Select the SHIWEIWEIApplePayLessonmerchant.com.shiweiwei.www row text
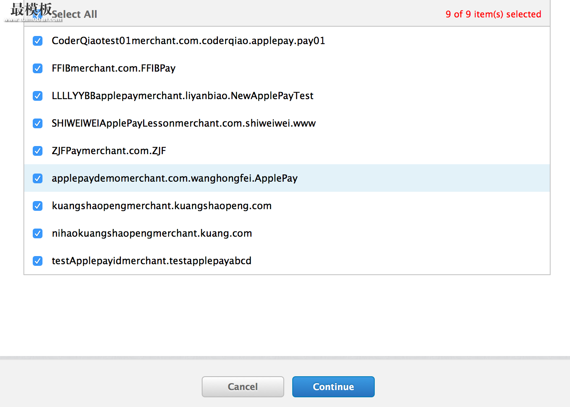 pos(184,123)
